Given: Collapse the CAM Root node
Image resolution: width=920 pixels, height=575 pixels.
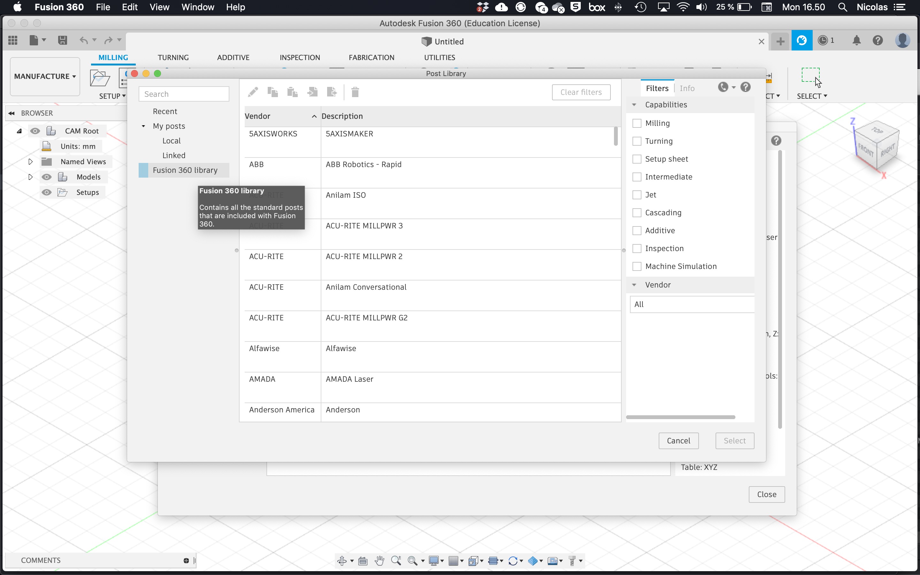Looking at the screenshot, I should point(19,131).
